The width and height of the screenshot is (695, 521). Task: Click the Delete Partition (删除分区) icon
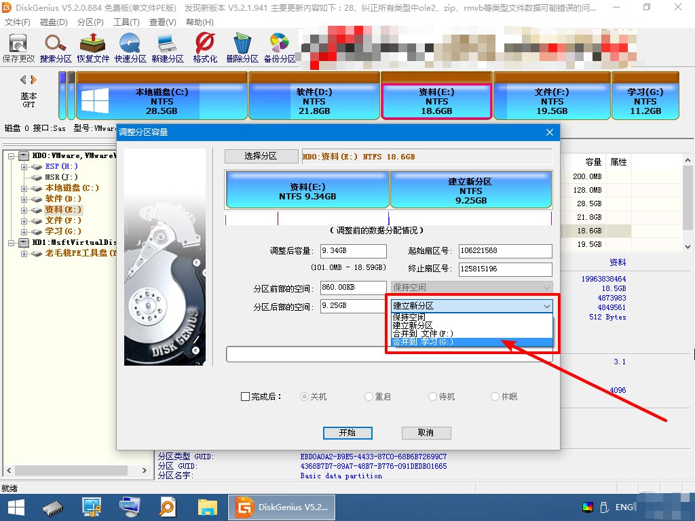[x=242, y=48]
